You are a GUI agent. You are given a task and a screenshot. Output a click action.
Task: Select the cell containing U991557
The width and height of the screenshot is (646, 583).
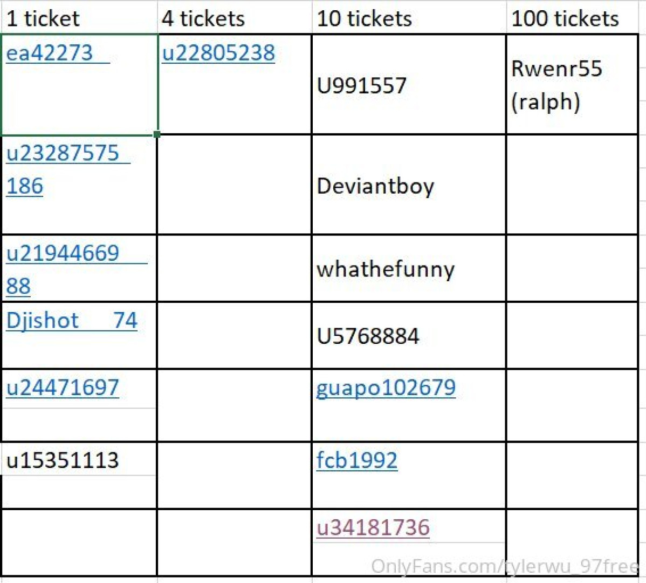[408, 85]
